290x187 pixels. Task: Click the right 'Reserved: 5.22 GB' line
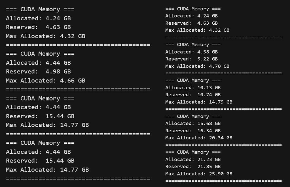(191, 59)
